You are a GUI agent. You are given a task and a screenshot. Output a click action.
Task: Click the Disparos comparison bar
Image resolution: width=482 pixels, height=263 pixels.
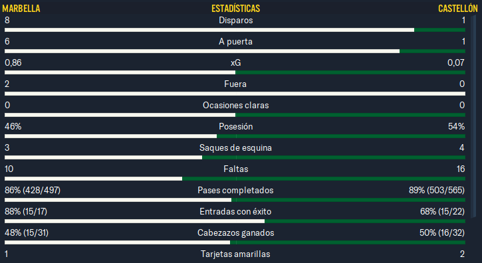point(235,30)
